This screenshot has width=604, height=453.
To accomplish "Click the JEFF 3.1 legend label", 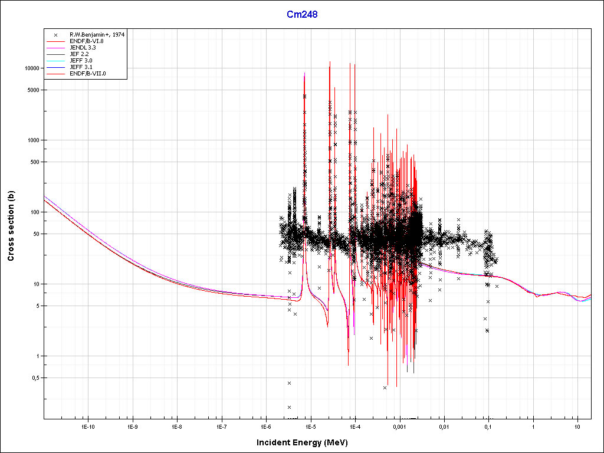I will click(x=81, y=67).
